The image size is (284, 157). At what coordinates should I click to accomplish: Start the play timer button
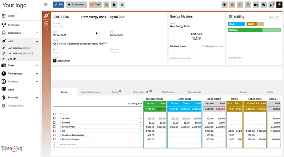coord(114,5)
